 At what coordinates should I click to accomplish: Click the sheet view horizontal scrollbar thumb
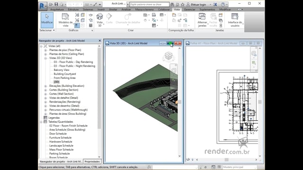pos(226,160)
